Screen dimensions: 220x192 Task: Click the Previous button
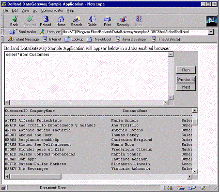click(186, 80)
